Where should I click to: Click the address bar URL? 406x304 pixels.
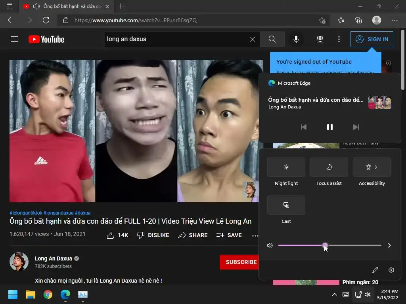[x=136, y=20]
